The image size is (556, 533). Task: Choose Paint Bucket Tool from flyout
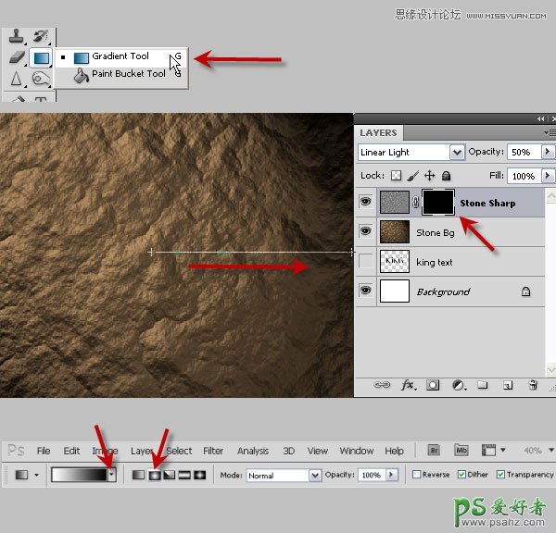(128, 74)
